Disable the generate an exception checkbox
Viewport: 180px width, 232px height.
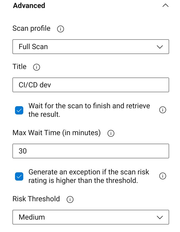click(19, 176)
